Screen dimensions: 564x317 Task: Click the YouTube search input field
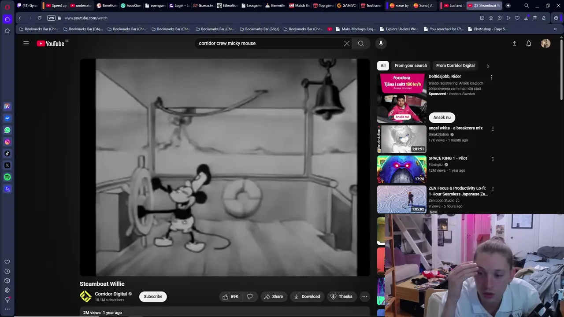tap(269, 43)
